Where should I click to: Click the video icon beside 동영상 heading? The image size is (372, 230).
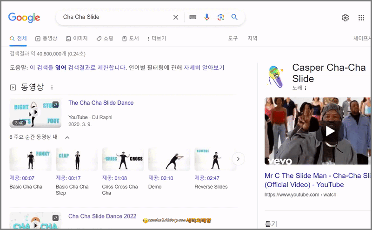click(13, 88)
